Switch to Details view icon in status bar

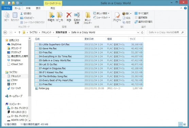(x=181, y=124)
